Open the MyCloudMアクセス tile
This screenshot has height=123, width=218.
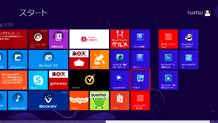[x=189, y=59]
